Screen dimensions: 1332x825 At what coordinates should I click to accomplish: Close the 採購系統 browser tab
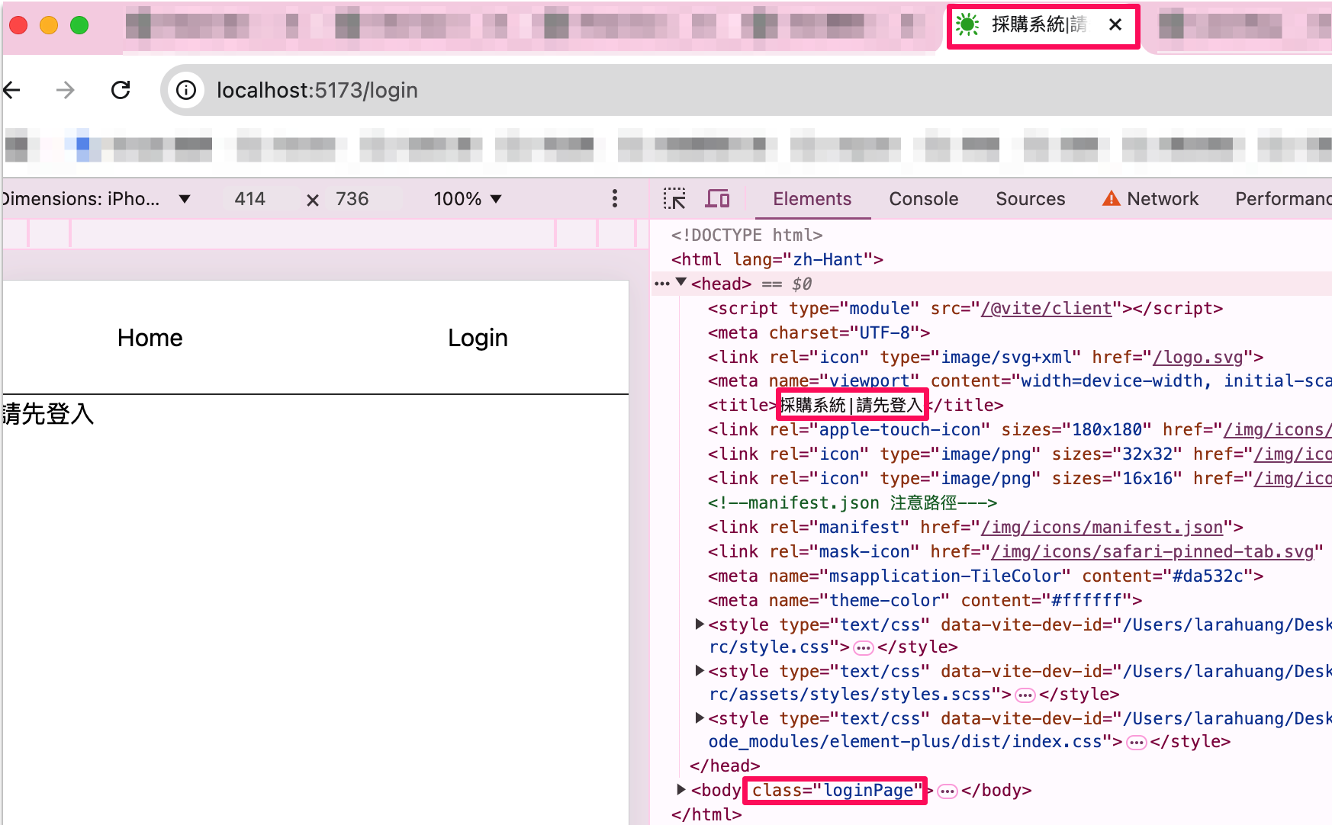point(1115,25)
